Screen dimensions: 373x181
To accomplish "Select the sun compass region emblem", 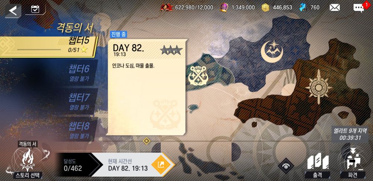I will tap(319, 87).
